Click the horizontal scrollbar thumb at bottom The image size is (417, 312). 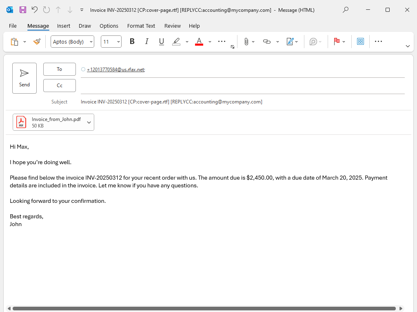tap(204, 308)
